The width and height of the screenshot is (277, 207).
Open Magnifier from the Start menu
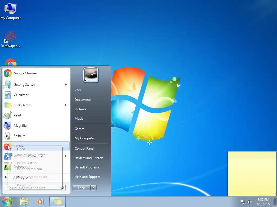pos(36,126)
